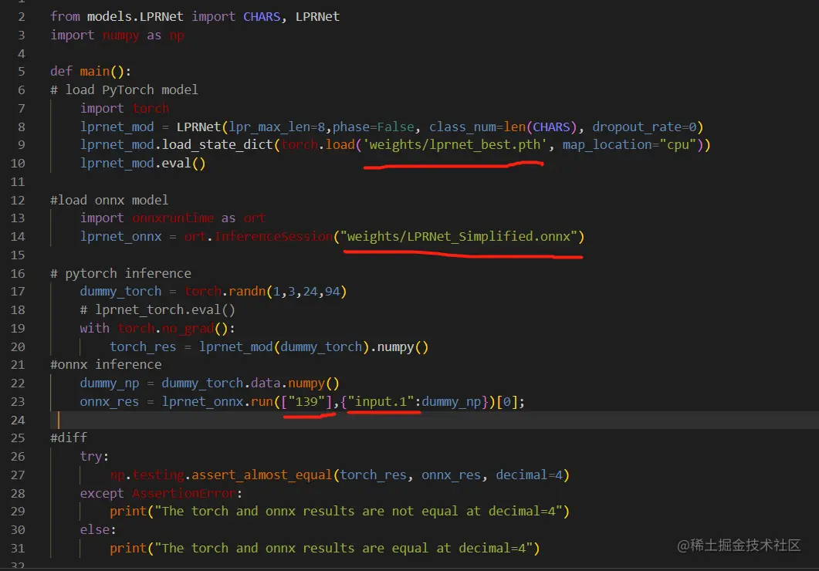819x571 pixels.
Task: Click 'AssertionError' on line 28
Action: point(184,493)
